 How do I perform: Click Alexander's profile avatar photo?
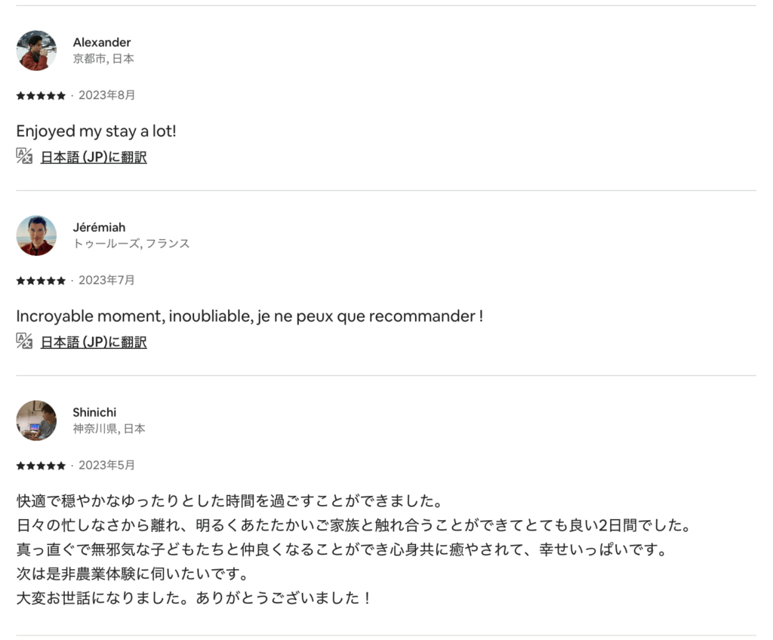click(x=36, y=51)
